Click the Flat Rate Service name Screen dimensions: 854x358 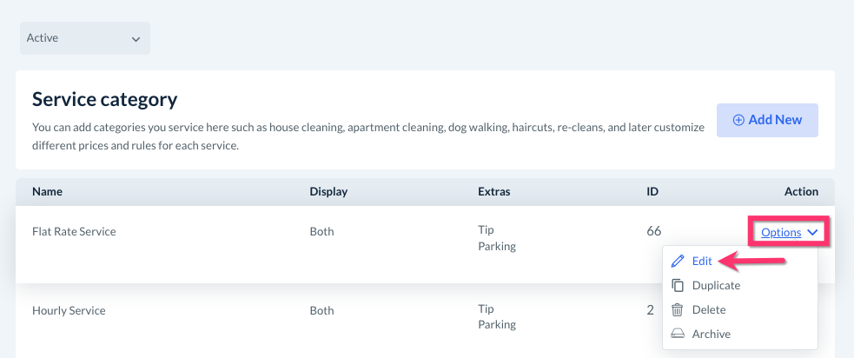(x=74, y=232)
